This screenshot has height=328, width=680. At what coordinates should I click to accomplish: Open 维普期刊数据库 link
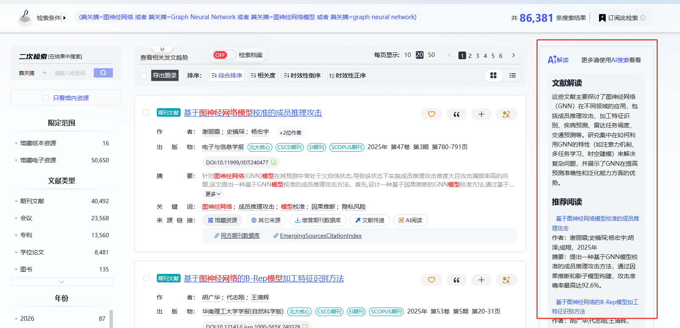(x=317, y=220)
